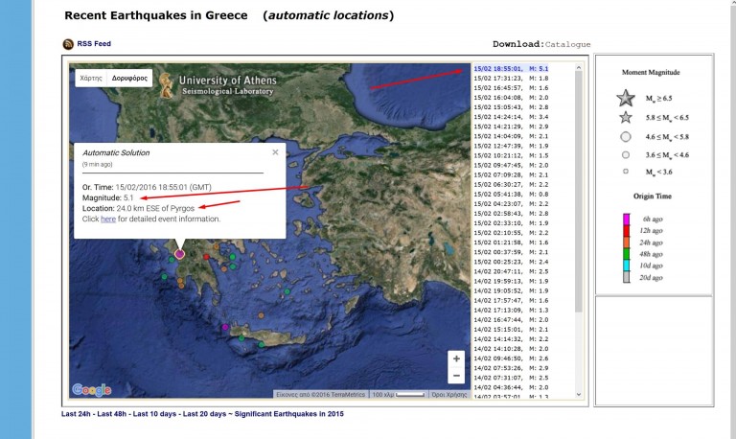Select event 15/02 15:05:43 M: 2.8
Viewport: 736px width, 439px height.
click(x=511, y=107)
